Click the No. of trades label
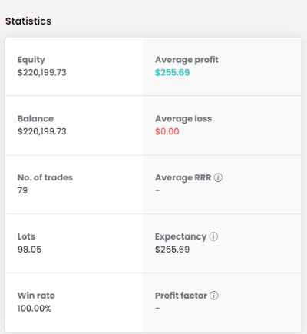 click(45, 177)
